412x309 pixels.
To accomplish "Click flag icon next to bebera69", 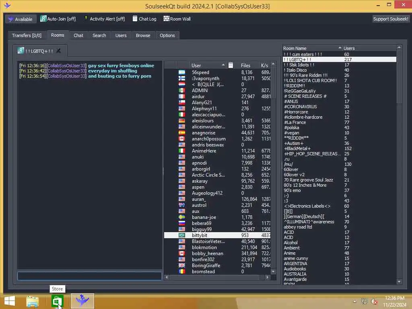I will pyautogui.click(x=182, y=223).
